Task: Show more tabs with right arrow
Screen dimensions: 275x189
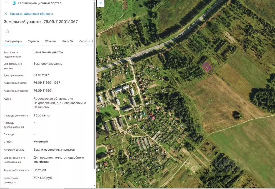Action: click(x=90, y=42)
